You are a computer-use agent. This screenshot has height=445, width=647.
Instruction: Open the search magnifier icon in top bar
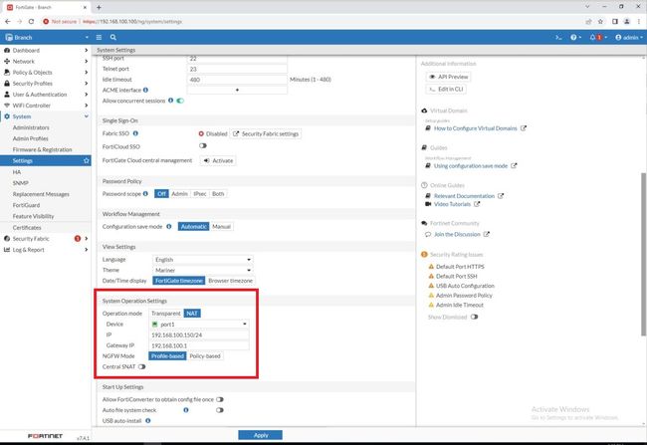tap(113, 38)
